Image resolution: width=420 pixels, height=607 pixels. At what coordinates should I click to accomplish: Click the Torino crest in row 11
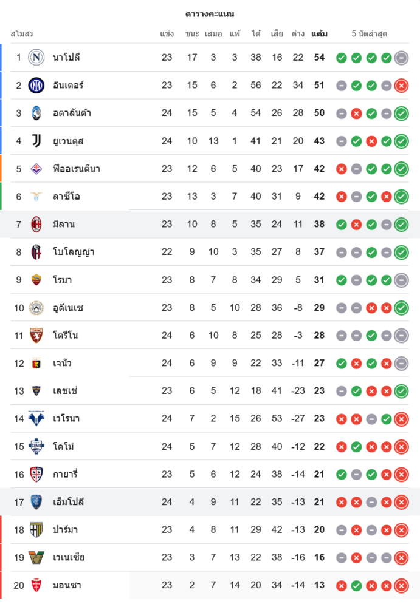click(x=36, y=335)
